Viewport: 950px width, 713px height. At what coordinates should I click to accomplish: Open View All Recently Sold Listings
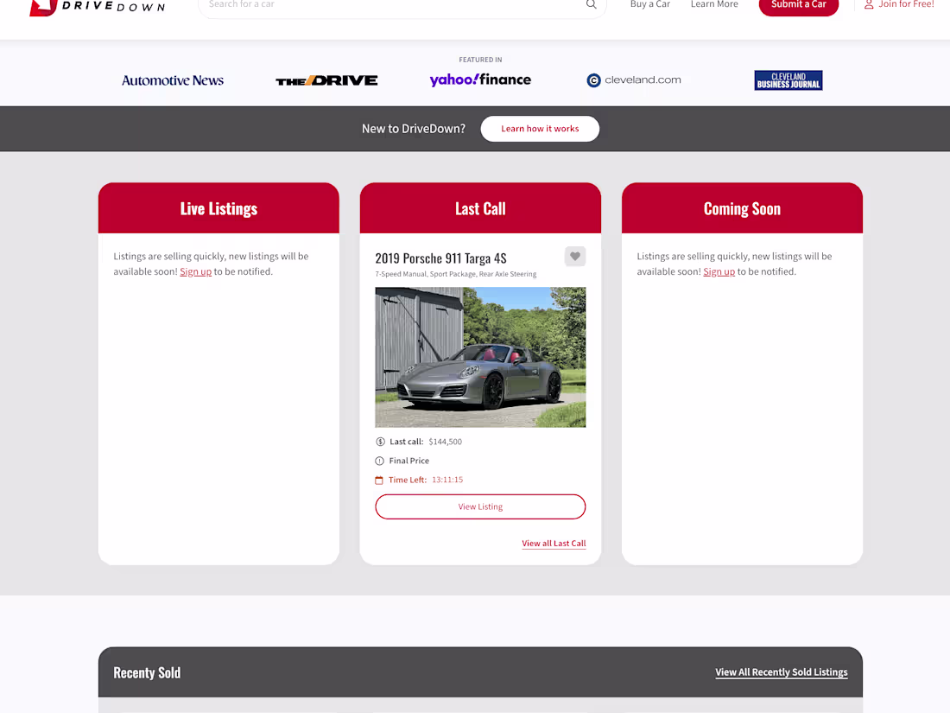(x=782, y=672)
